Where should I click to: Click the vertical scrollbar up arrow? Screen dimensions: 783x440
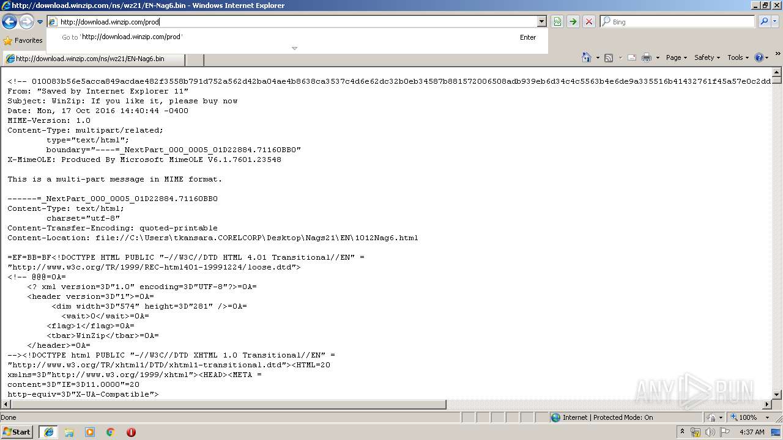pos(777,72)
